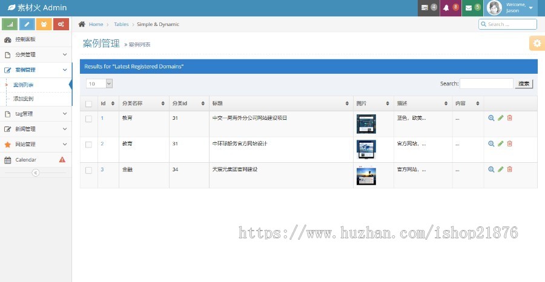
Task: Delete row 2 with red trash icon
Action: [x=509, y=143]
